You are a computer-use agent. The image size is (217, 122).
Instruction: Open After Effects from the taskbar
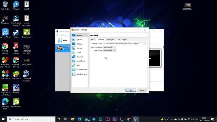pyautogui.click(x=115, y=119)
